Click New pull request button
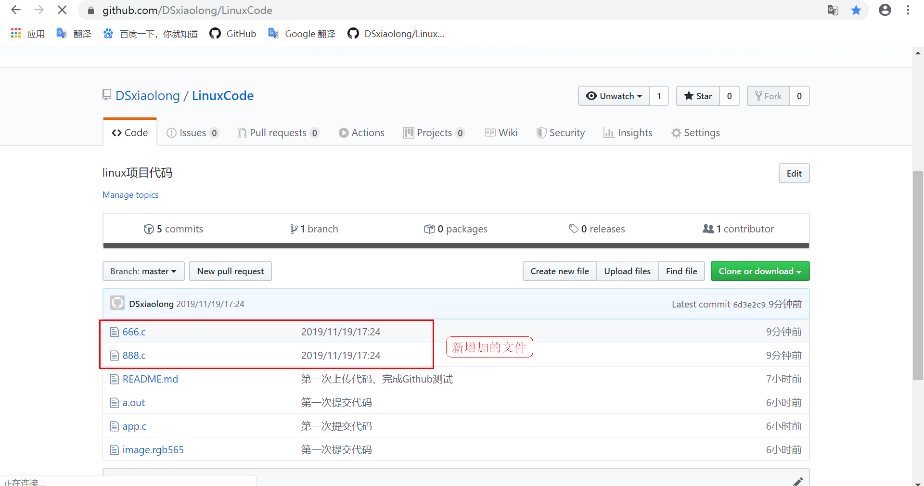 tap(231, 271)
